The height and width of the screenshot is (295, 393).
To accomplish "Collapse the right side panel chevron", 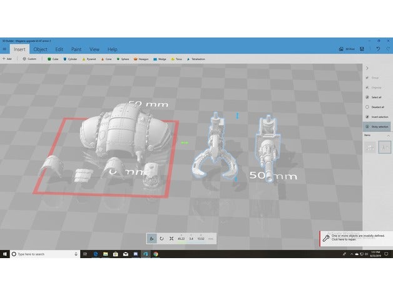I will pos(367,67).
